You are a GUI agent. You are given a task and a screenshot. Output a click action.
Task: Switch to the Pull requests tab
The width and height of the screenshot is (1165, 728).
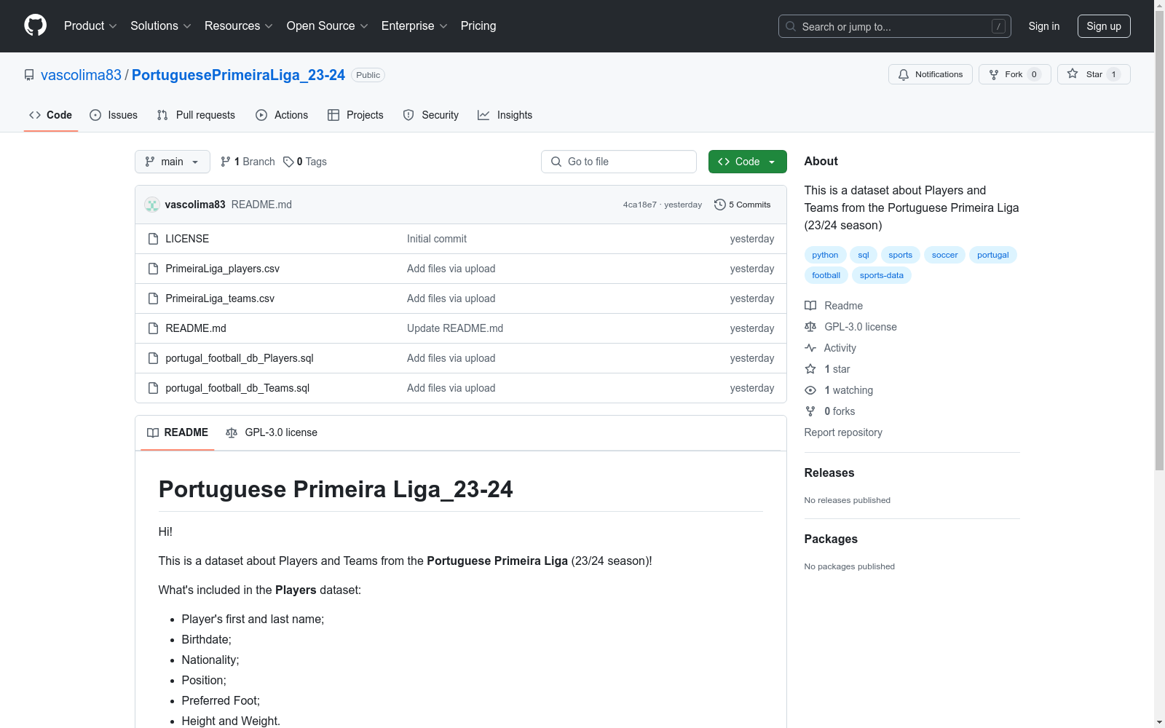196,115
